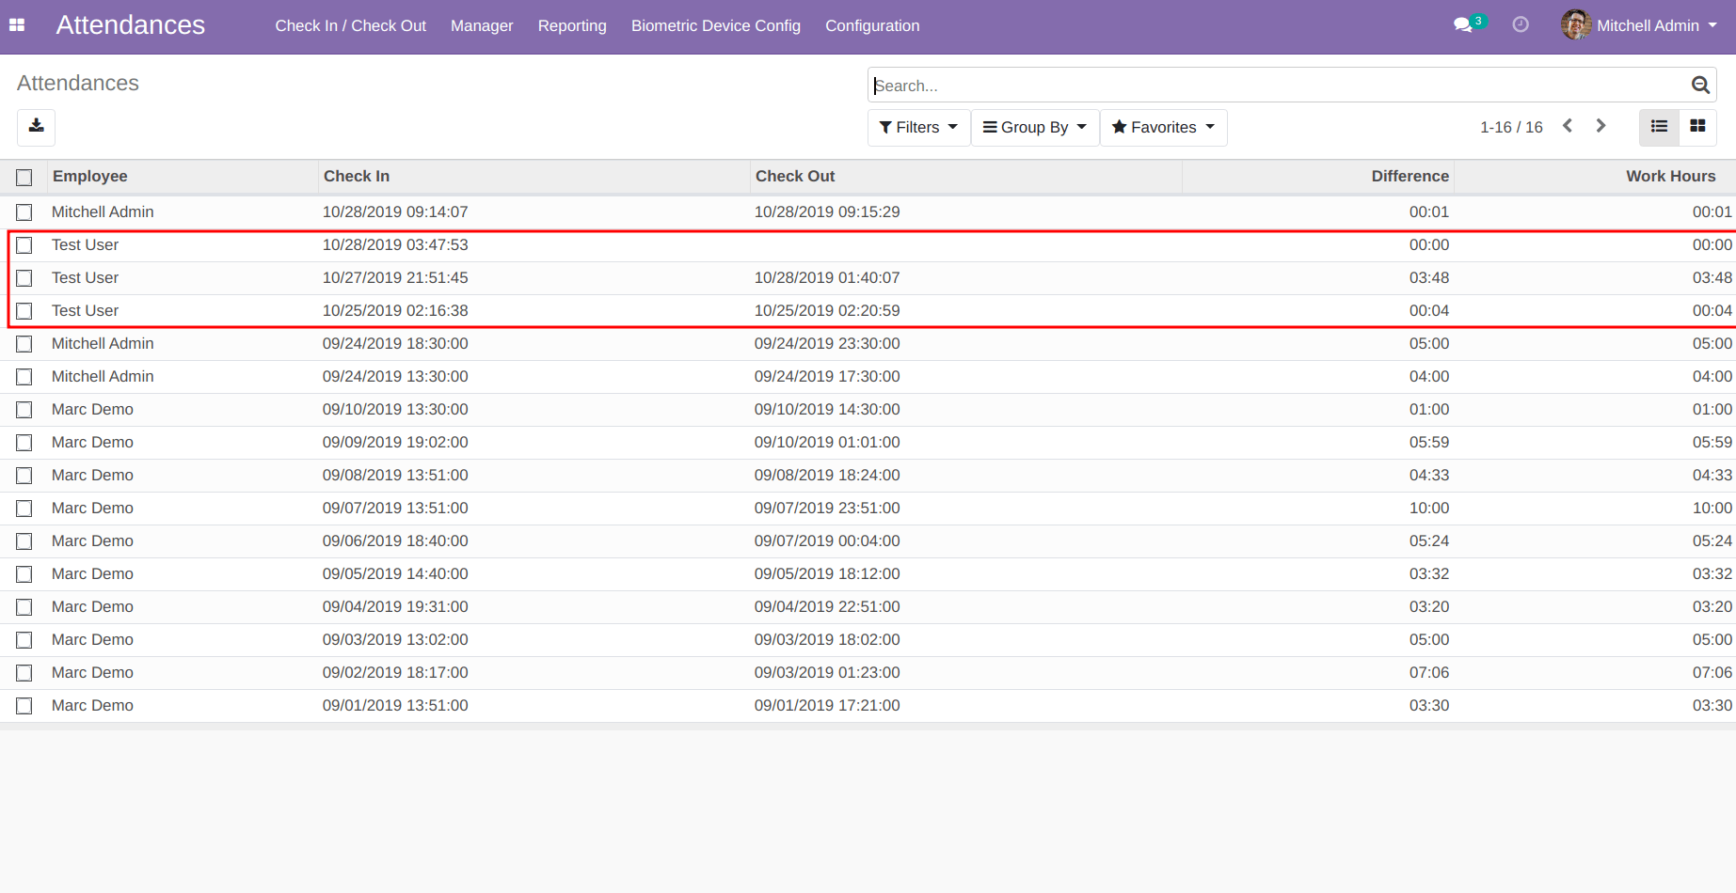The height and width of the screenshot is (893, 1736).
Task: Toggle the select-all header checkbox
Action: coord(24,177)
